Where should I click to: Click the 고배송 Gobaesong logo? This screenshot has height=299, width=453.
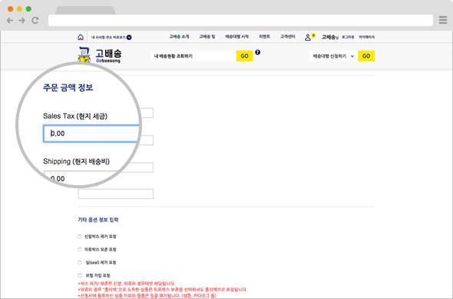coord(100,55)
